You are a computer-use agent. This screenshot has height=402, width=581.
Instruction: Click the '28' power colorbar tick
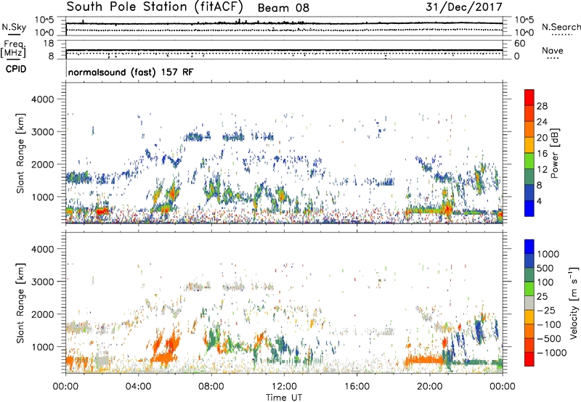[542, 106]
